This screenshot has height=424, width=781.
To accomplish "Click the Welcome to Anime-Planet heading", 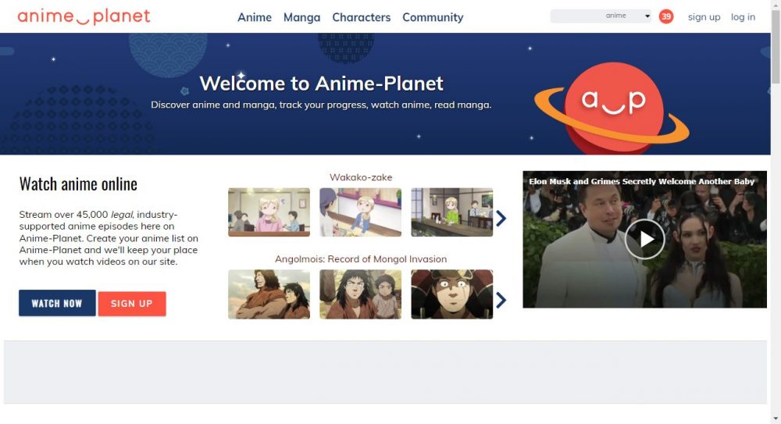I will [x=321, y=84].
